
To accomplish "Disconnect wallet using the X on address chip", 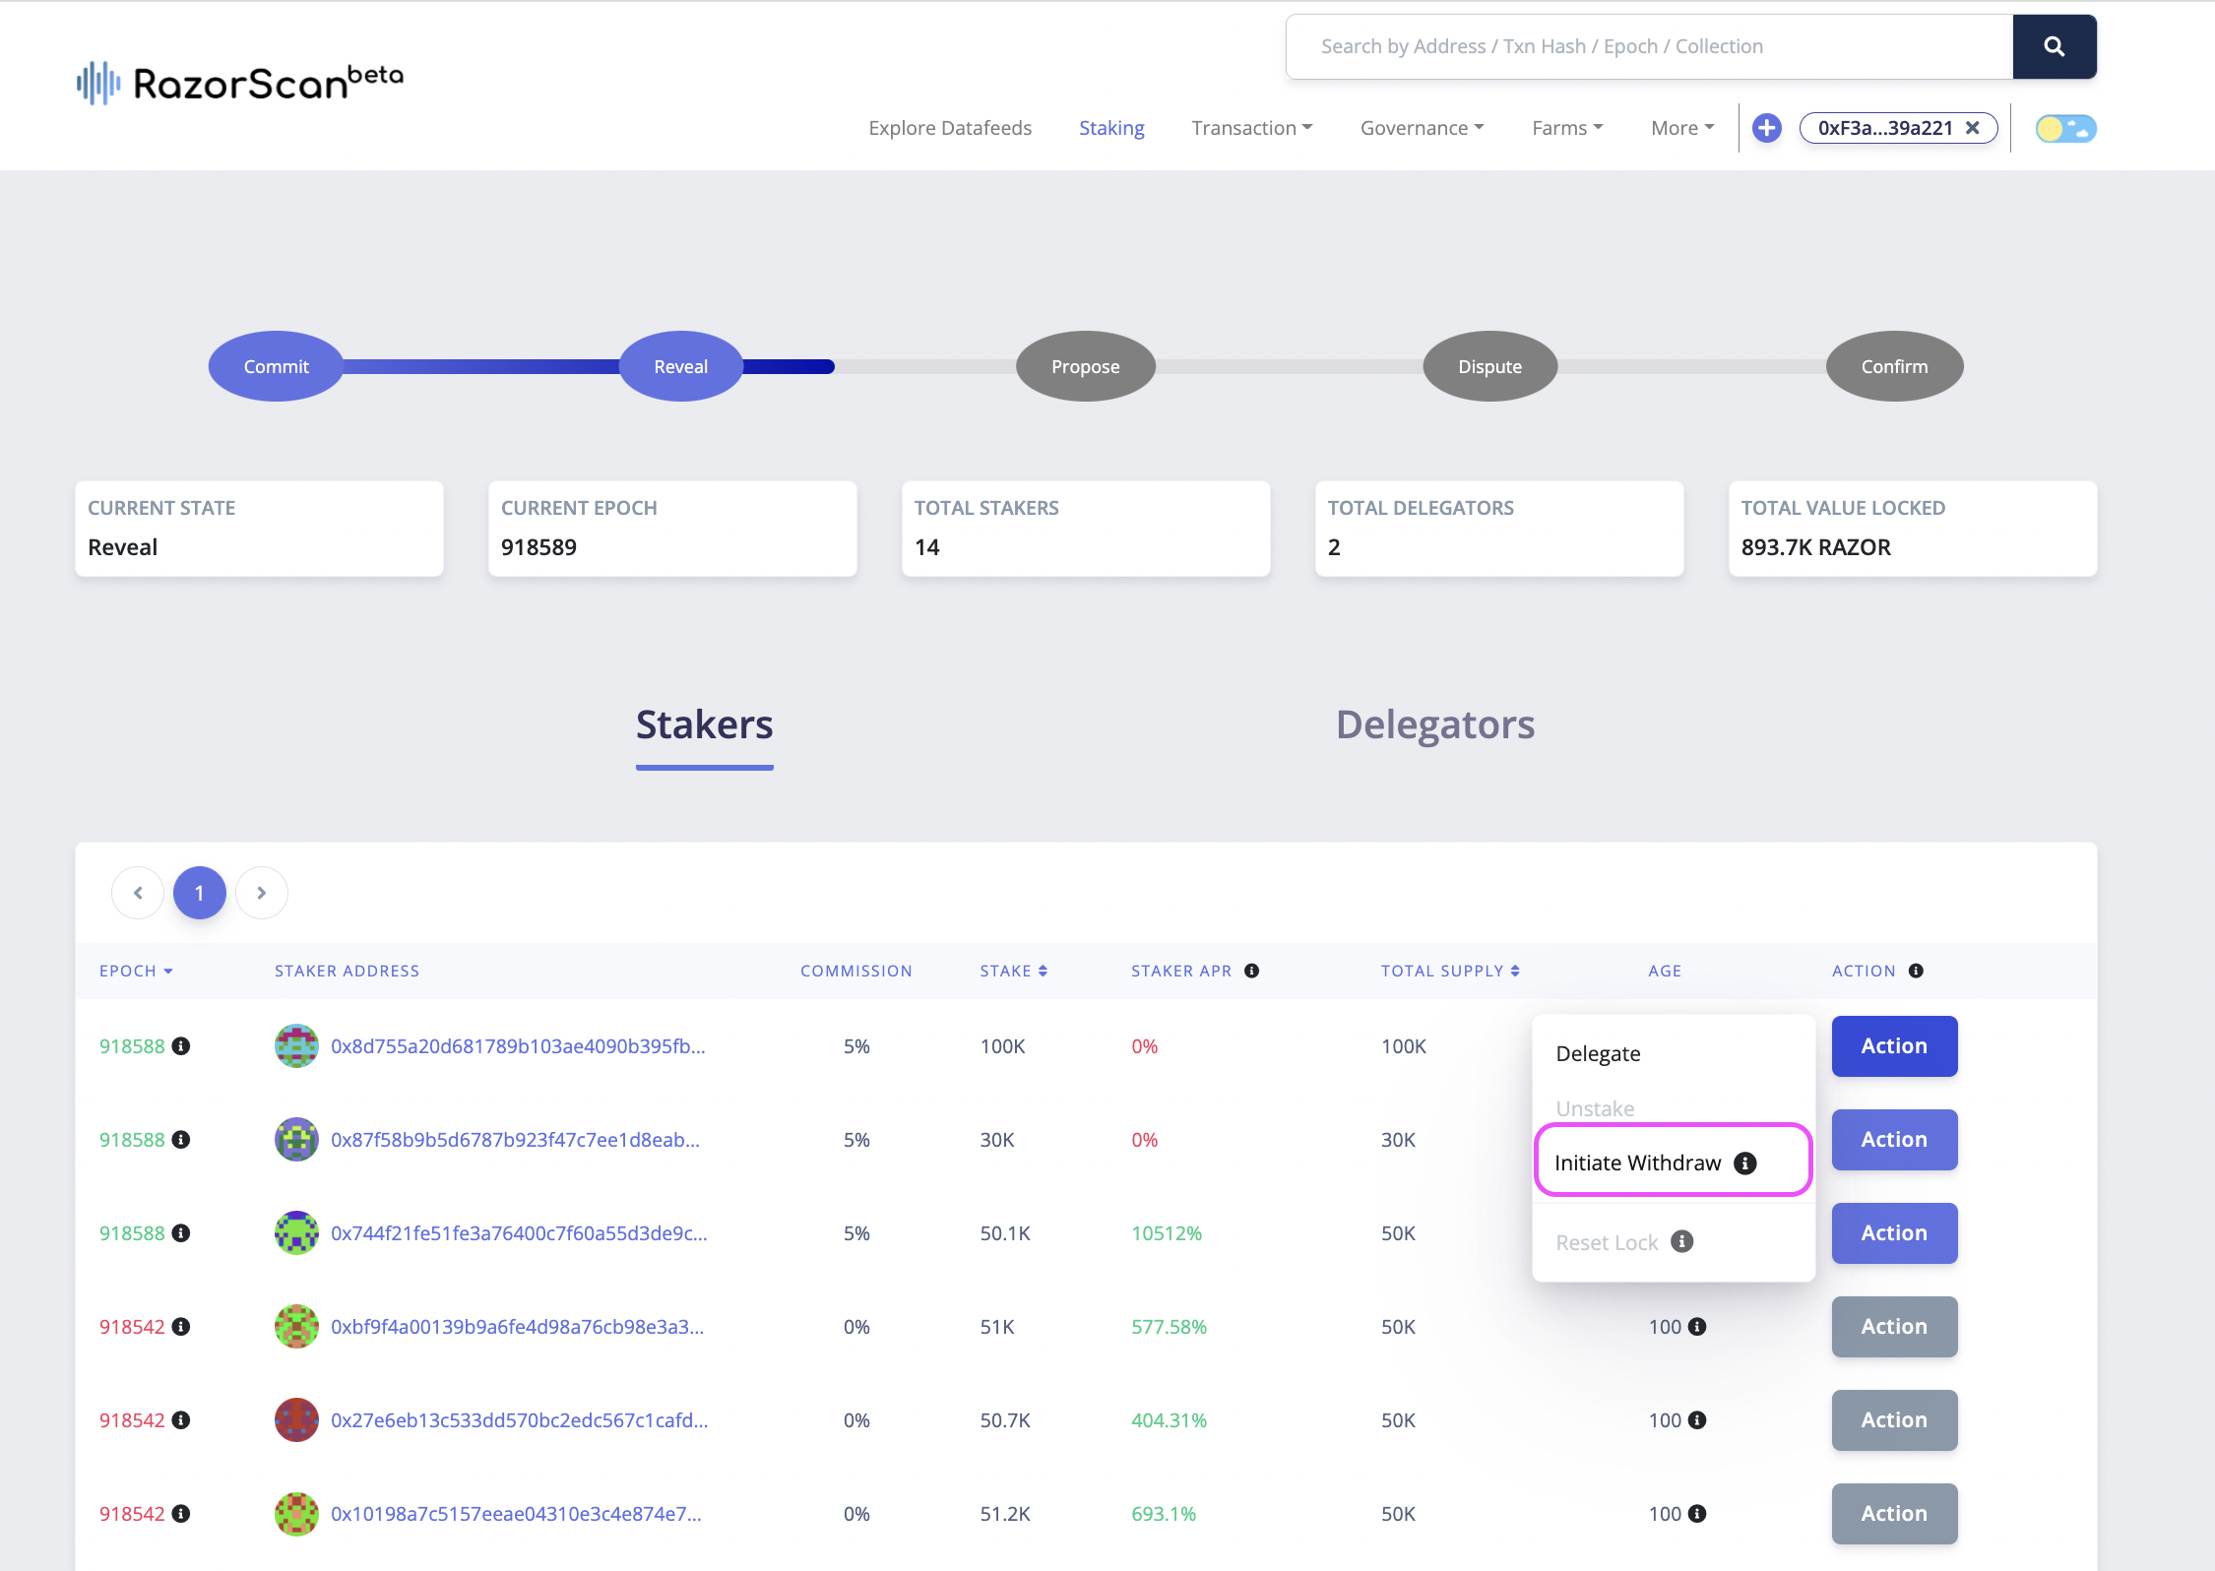I will pyautogui.click(x=1974, y=127).
